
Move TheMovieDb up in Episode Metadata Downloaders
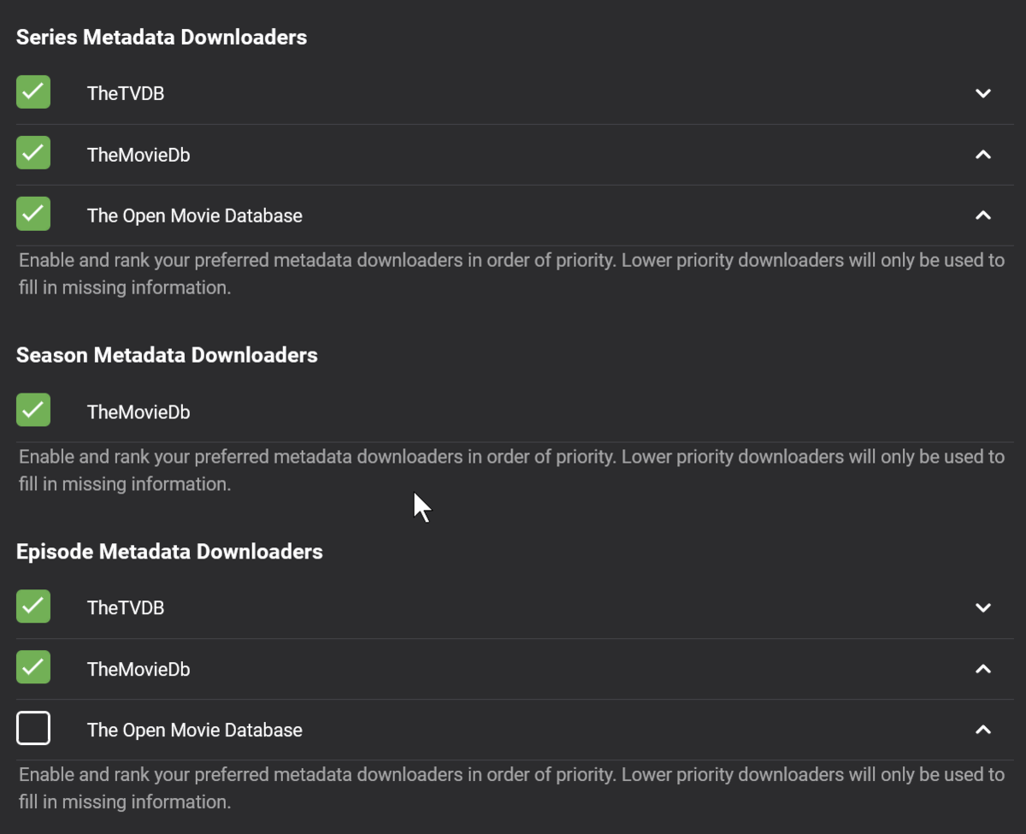(x=983, y=669)
